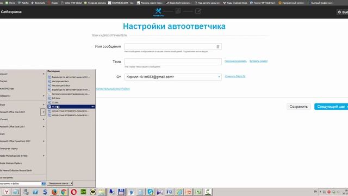Open Microsoft Office Excel 2007 entry

click(x=13, y=127)
